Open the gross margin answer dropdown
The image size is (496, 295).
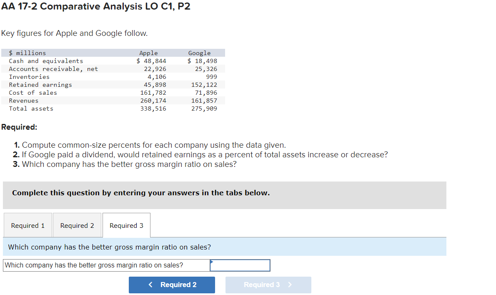click(240, 265)
